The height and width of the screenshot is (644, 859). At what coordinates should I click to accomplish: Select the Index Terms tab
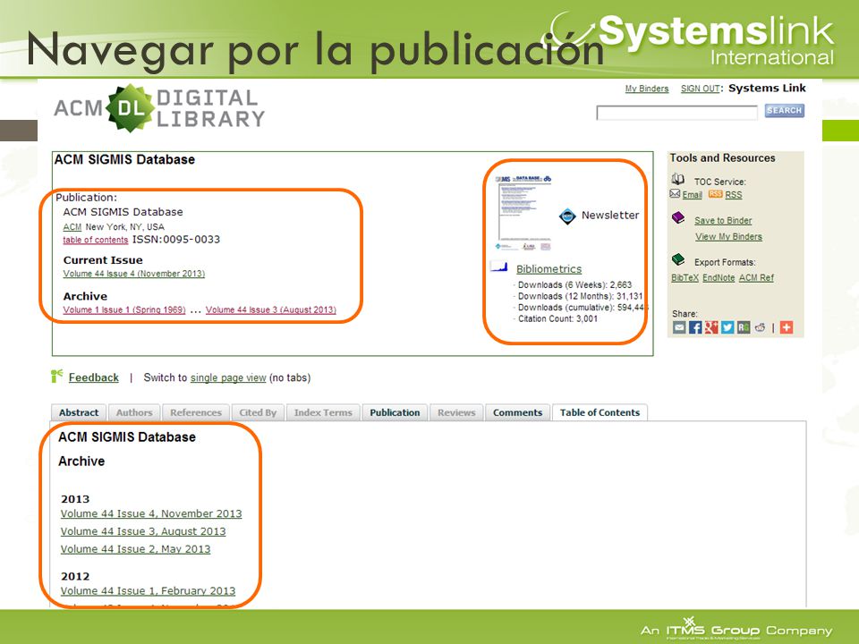(x=323, y=412)
